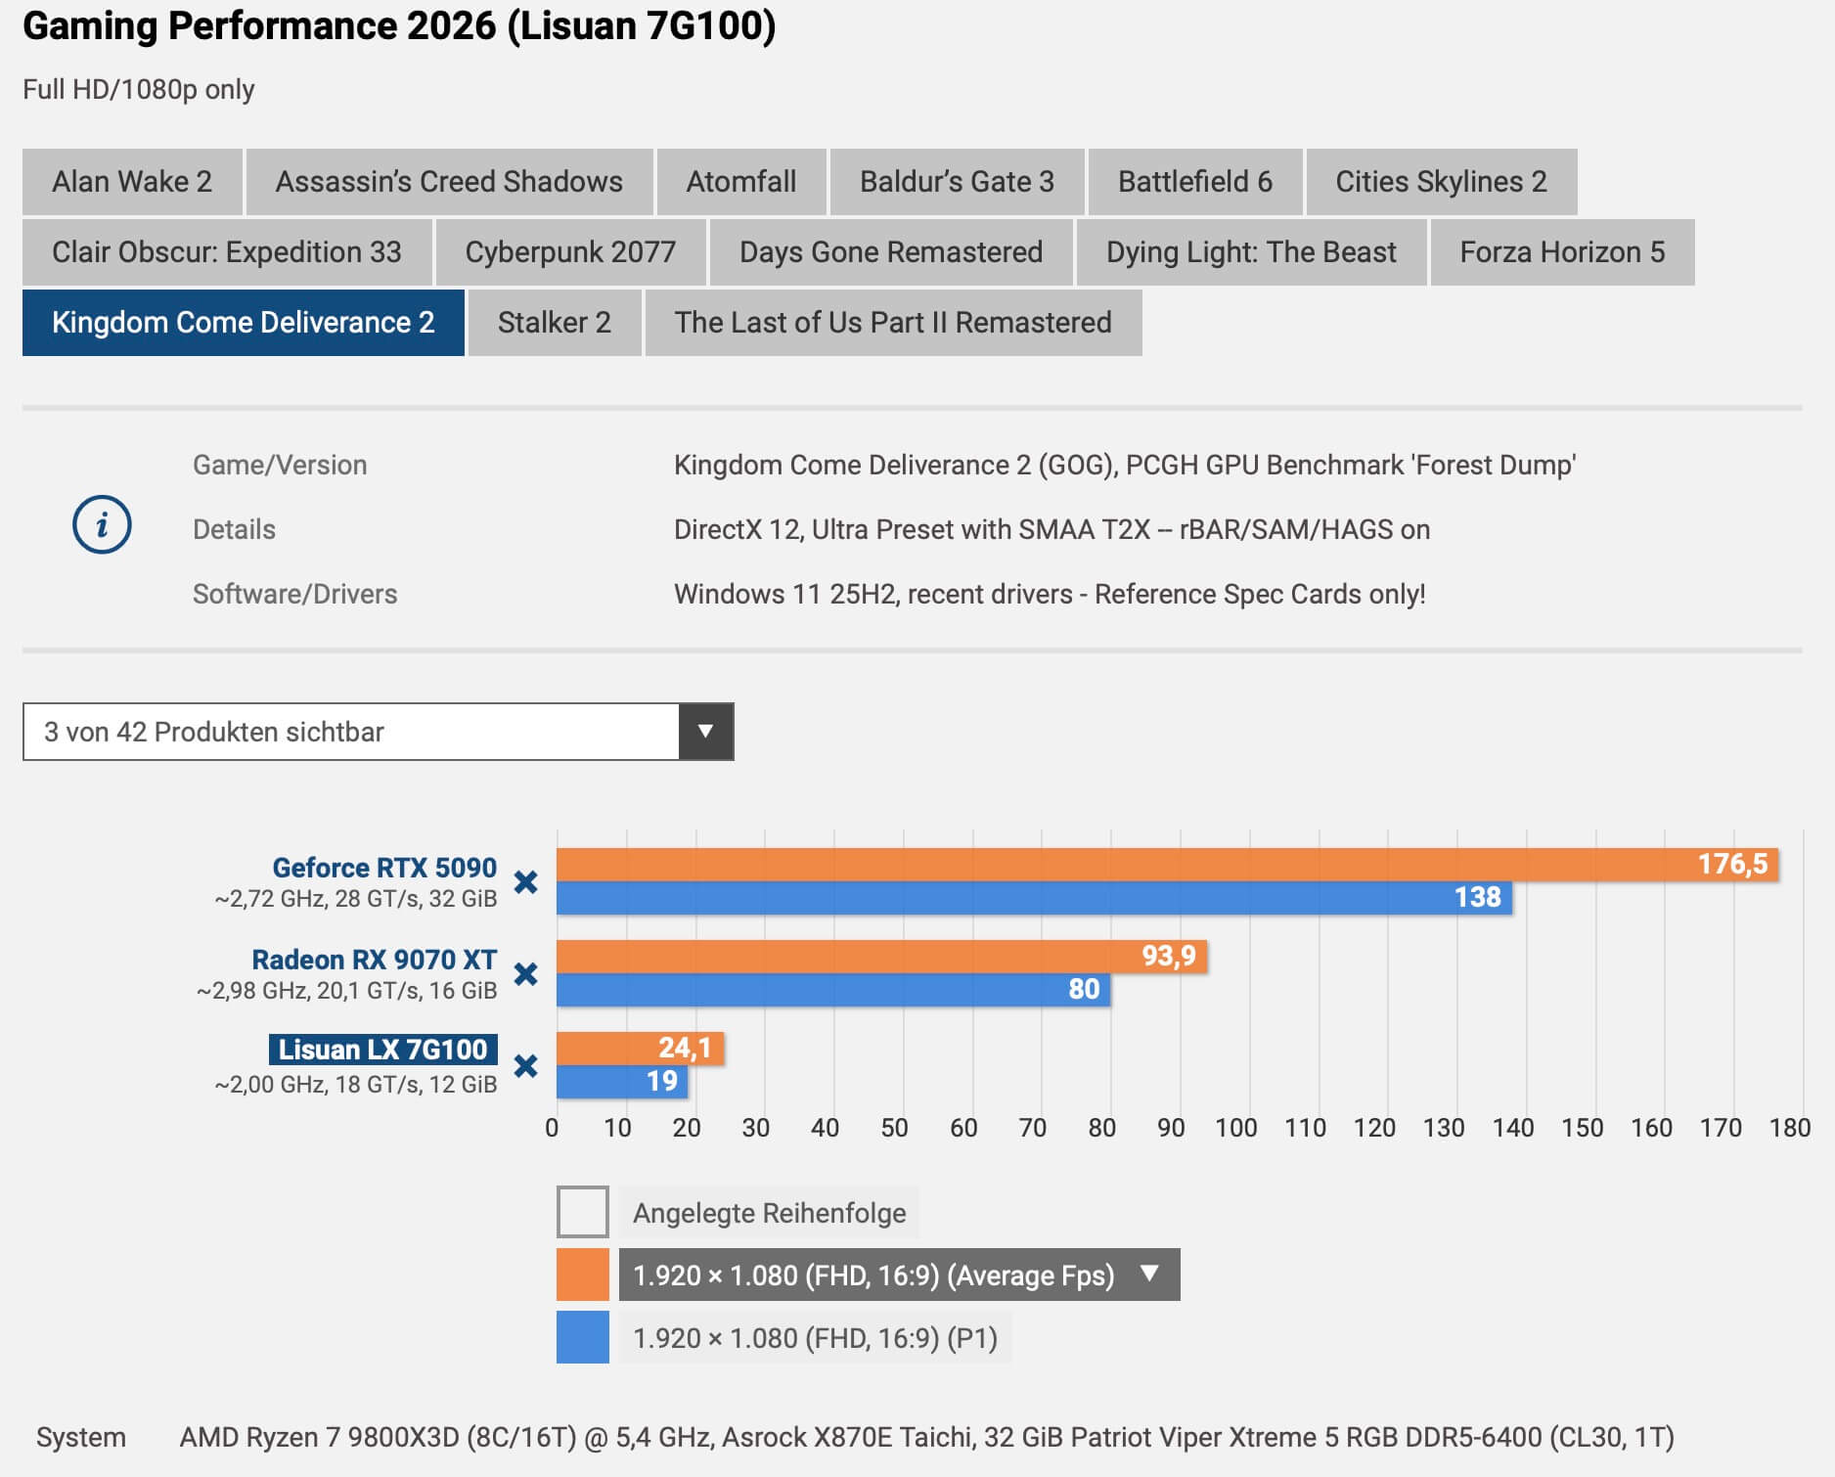Click the orange 24,1 bar for Lisuan
Screen dimensions: 1835x1477
(x=640, y=1049)
